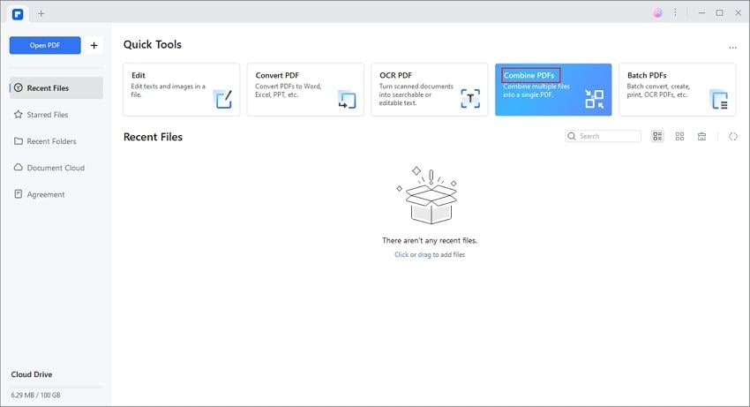
Task: Open the Combine PDFs quick tool card
Action: coord(553,89)
